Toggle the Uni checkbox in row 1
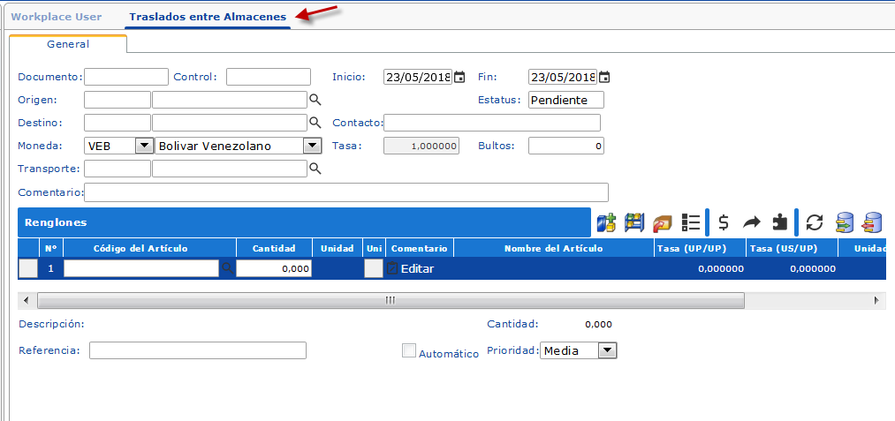This screenshot has width=895, height=421. coord(374,268)
